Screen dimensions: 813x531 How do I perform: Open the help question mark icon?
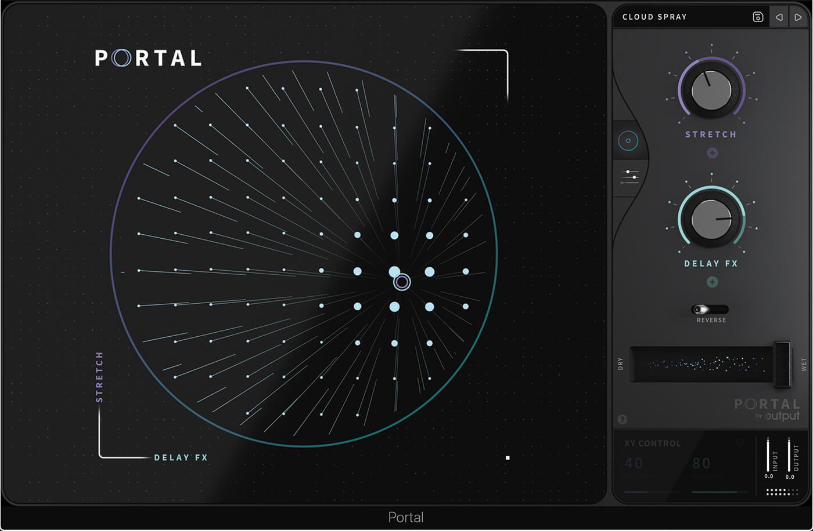tap(623, 419)
